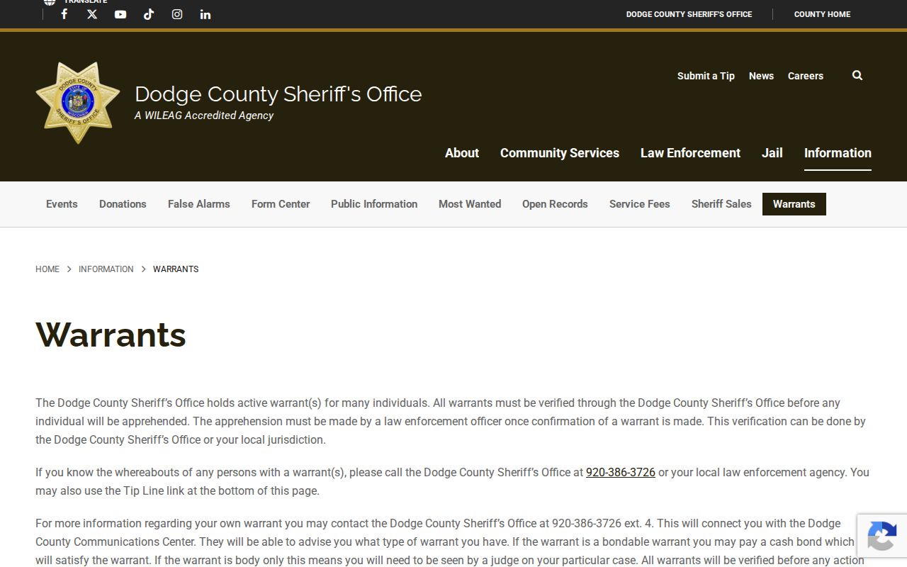Open the Law Enforcement menu
This screenshot has height=567, width=907.
[x=690, y=153]
